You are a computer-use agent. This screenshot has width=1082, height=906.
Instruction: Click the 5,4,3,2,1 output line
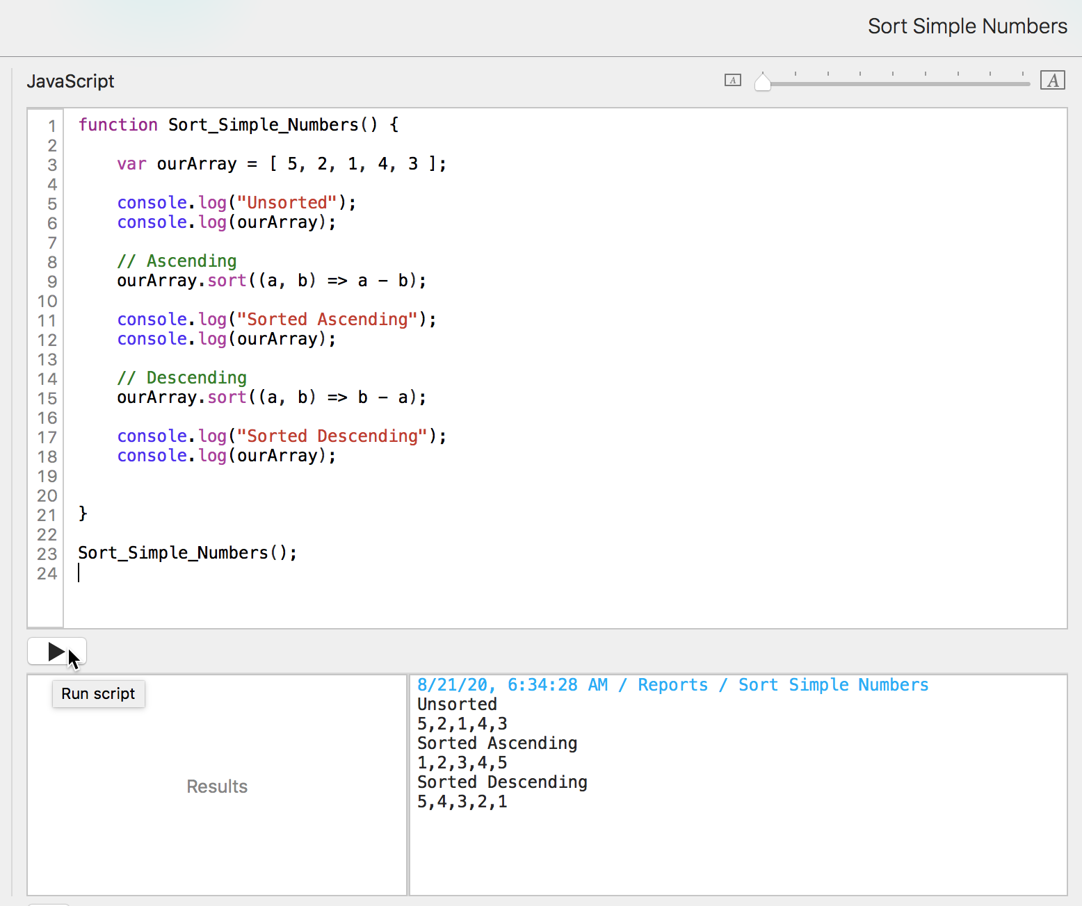pyautogui.click(x=462, y=802)
